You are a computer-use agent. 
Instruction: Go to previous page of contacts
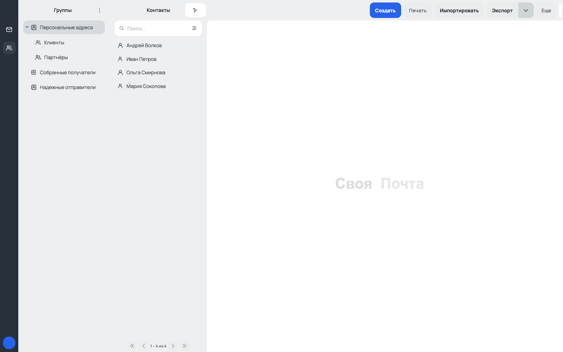point(144,346)
